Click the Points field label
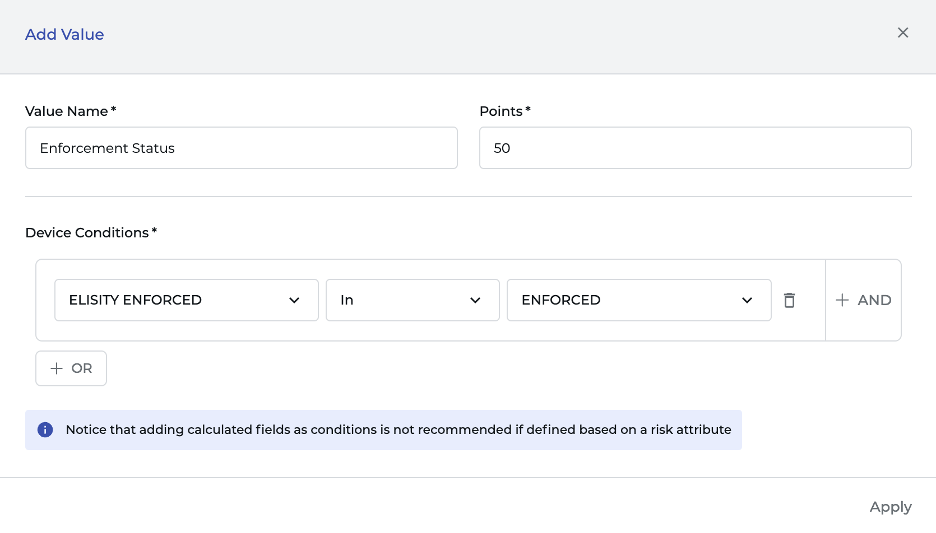The width and height of the screenshot is (936, 533). [x=501, y=111]
